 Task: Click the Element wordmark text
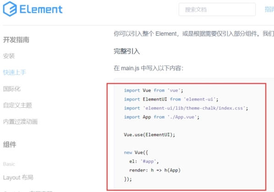[x=41, y=9]
